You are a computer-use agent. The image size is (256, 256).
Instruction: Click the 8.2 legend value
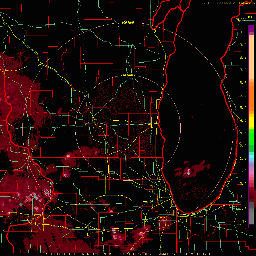click(x=243, y=57)
